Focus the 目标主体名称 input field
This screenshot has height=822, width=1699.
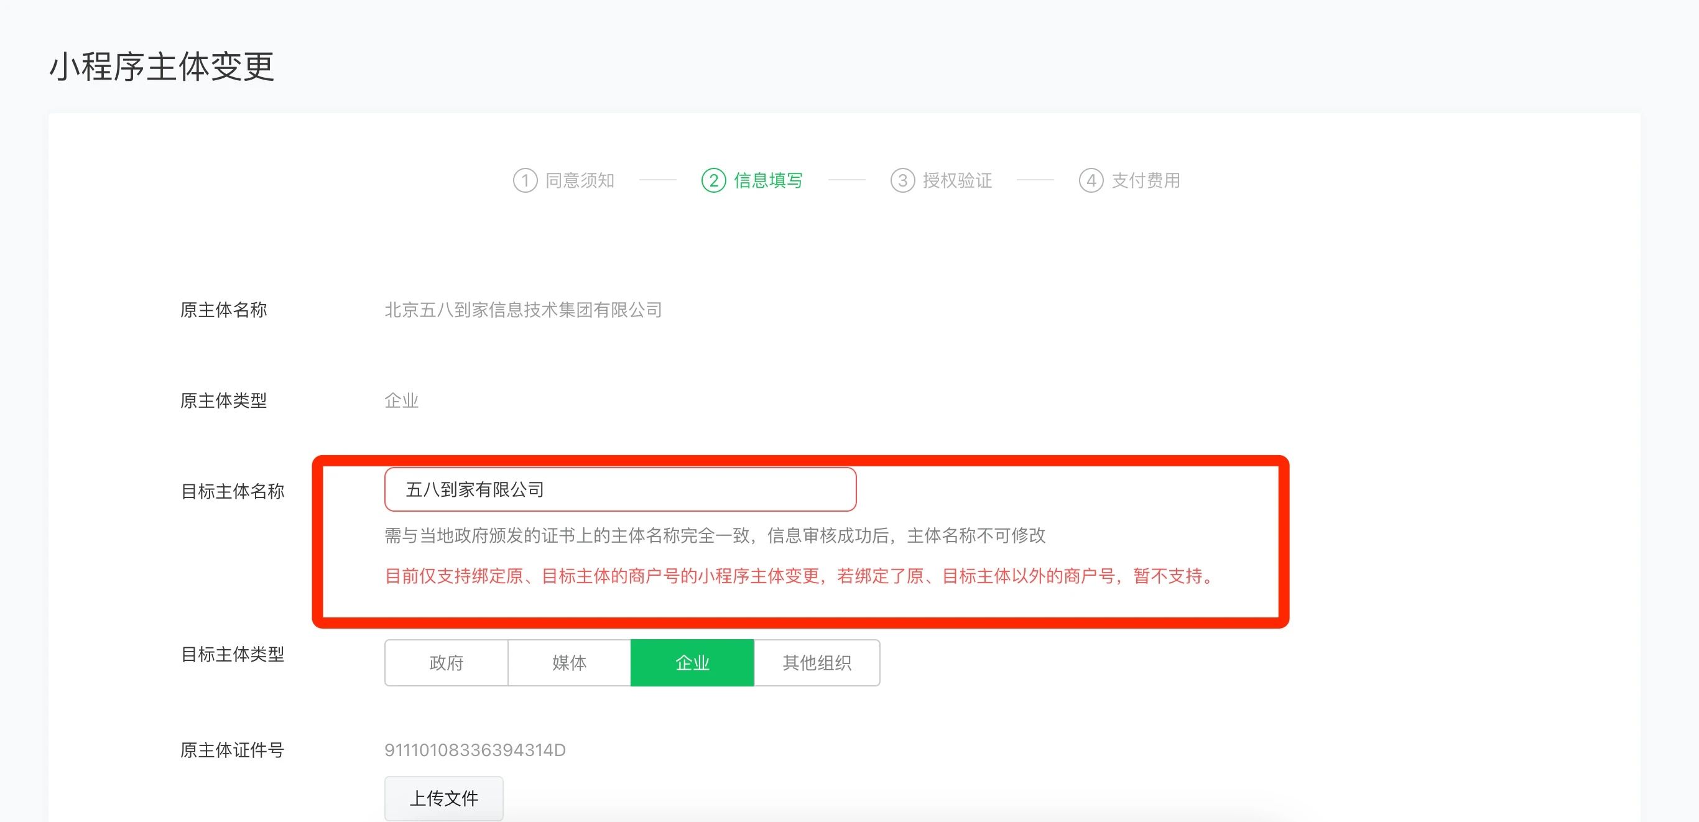click(620, 489)
